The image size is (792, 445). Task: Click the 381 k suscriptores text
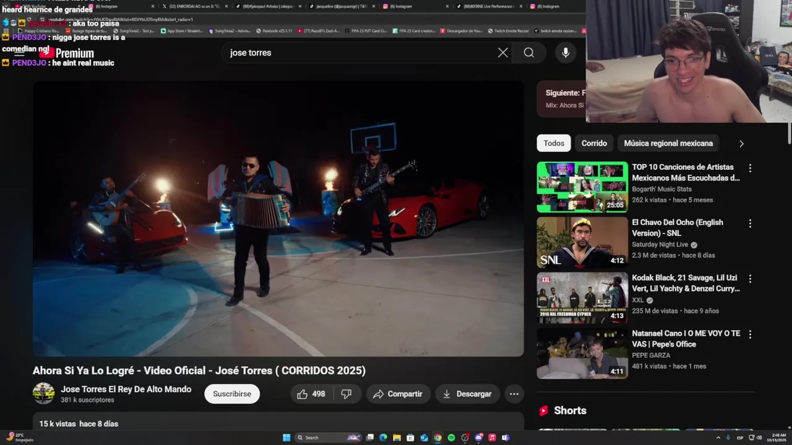click(x=87, y=400)
